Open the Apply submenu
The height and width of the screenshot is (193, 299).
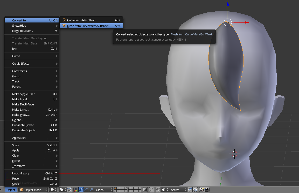click(x=32, y=150)
